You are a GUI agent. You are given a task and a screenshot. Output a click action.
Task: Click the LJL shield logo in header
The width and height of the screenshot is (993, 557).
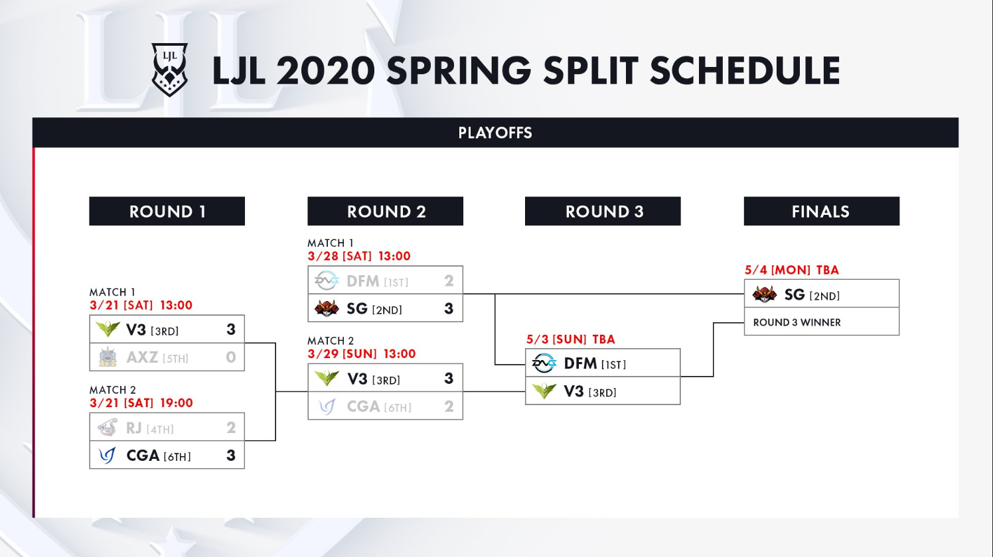pos(170,70)
